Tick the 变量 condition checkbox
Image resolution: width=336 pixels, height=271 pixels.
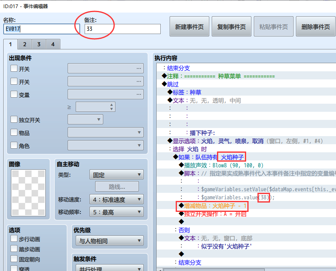pyautogui.click(x=14, y=94)
